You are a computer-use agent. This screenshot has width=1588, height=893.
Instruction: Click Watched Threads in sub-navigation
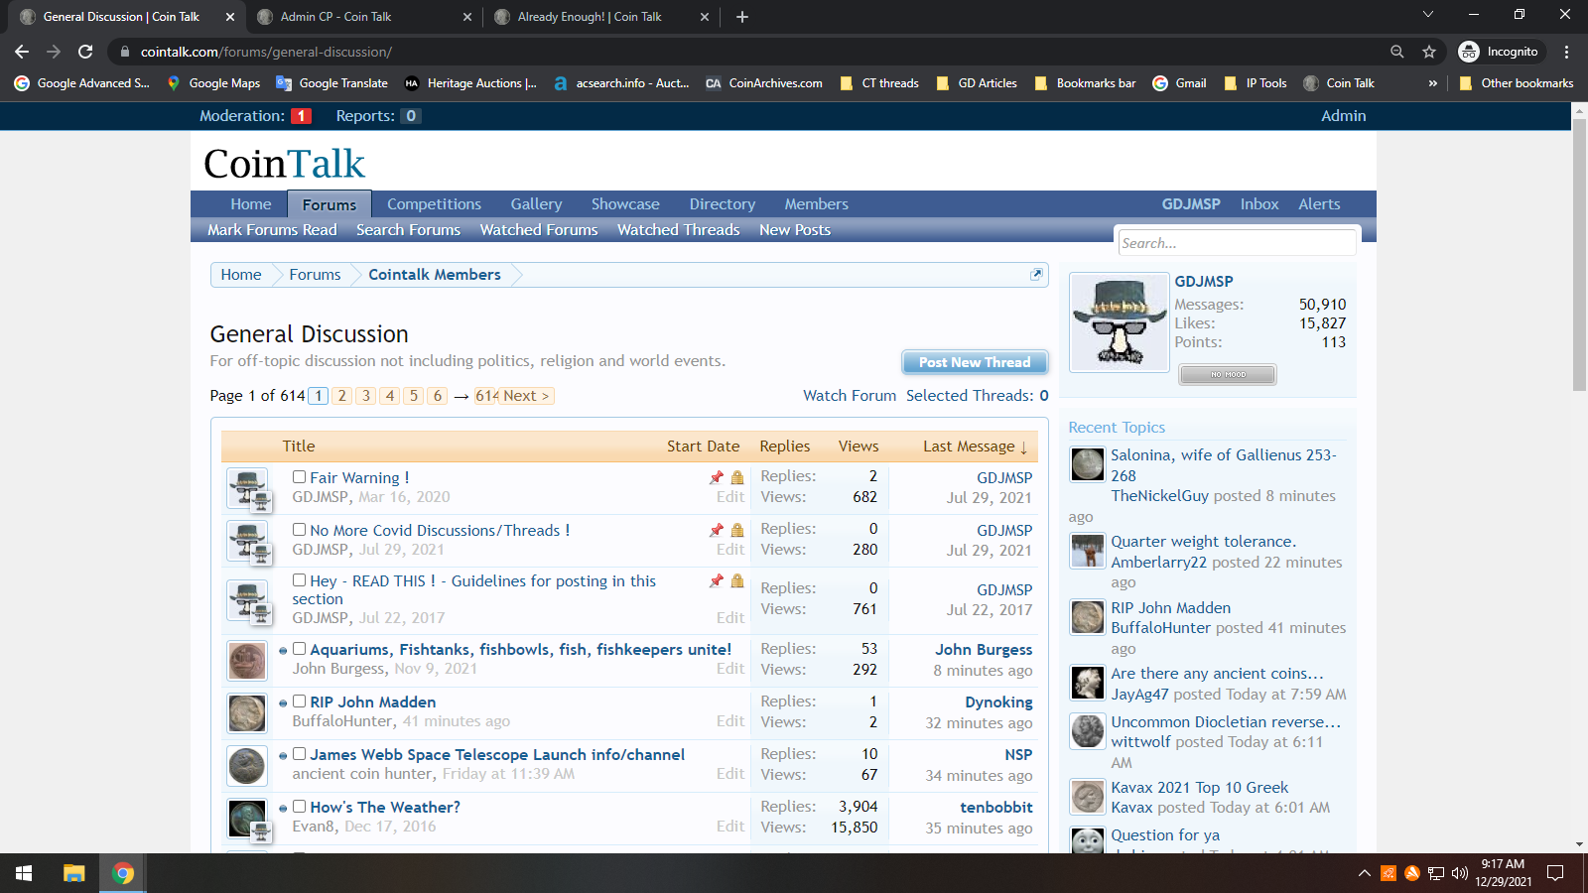coord(678,230)
